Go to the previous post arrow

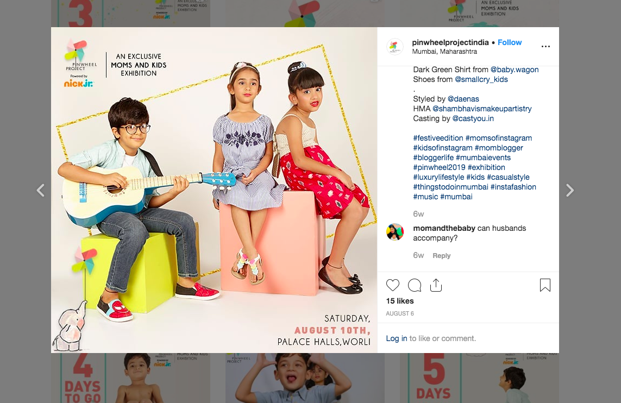point(40,191)
